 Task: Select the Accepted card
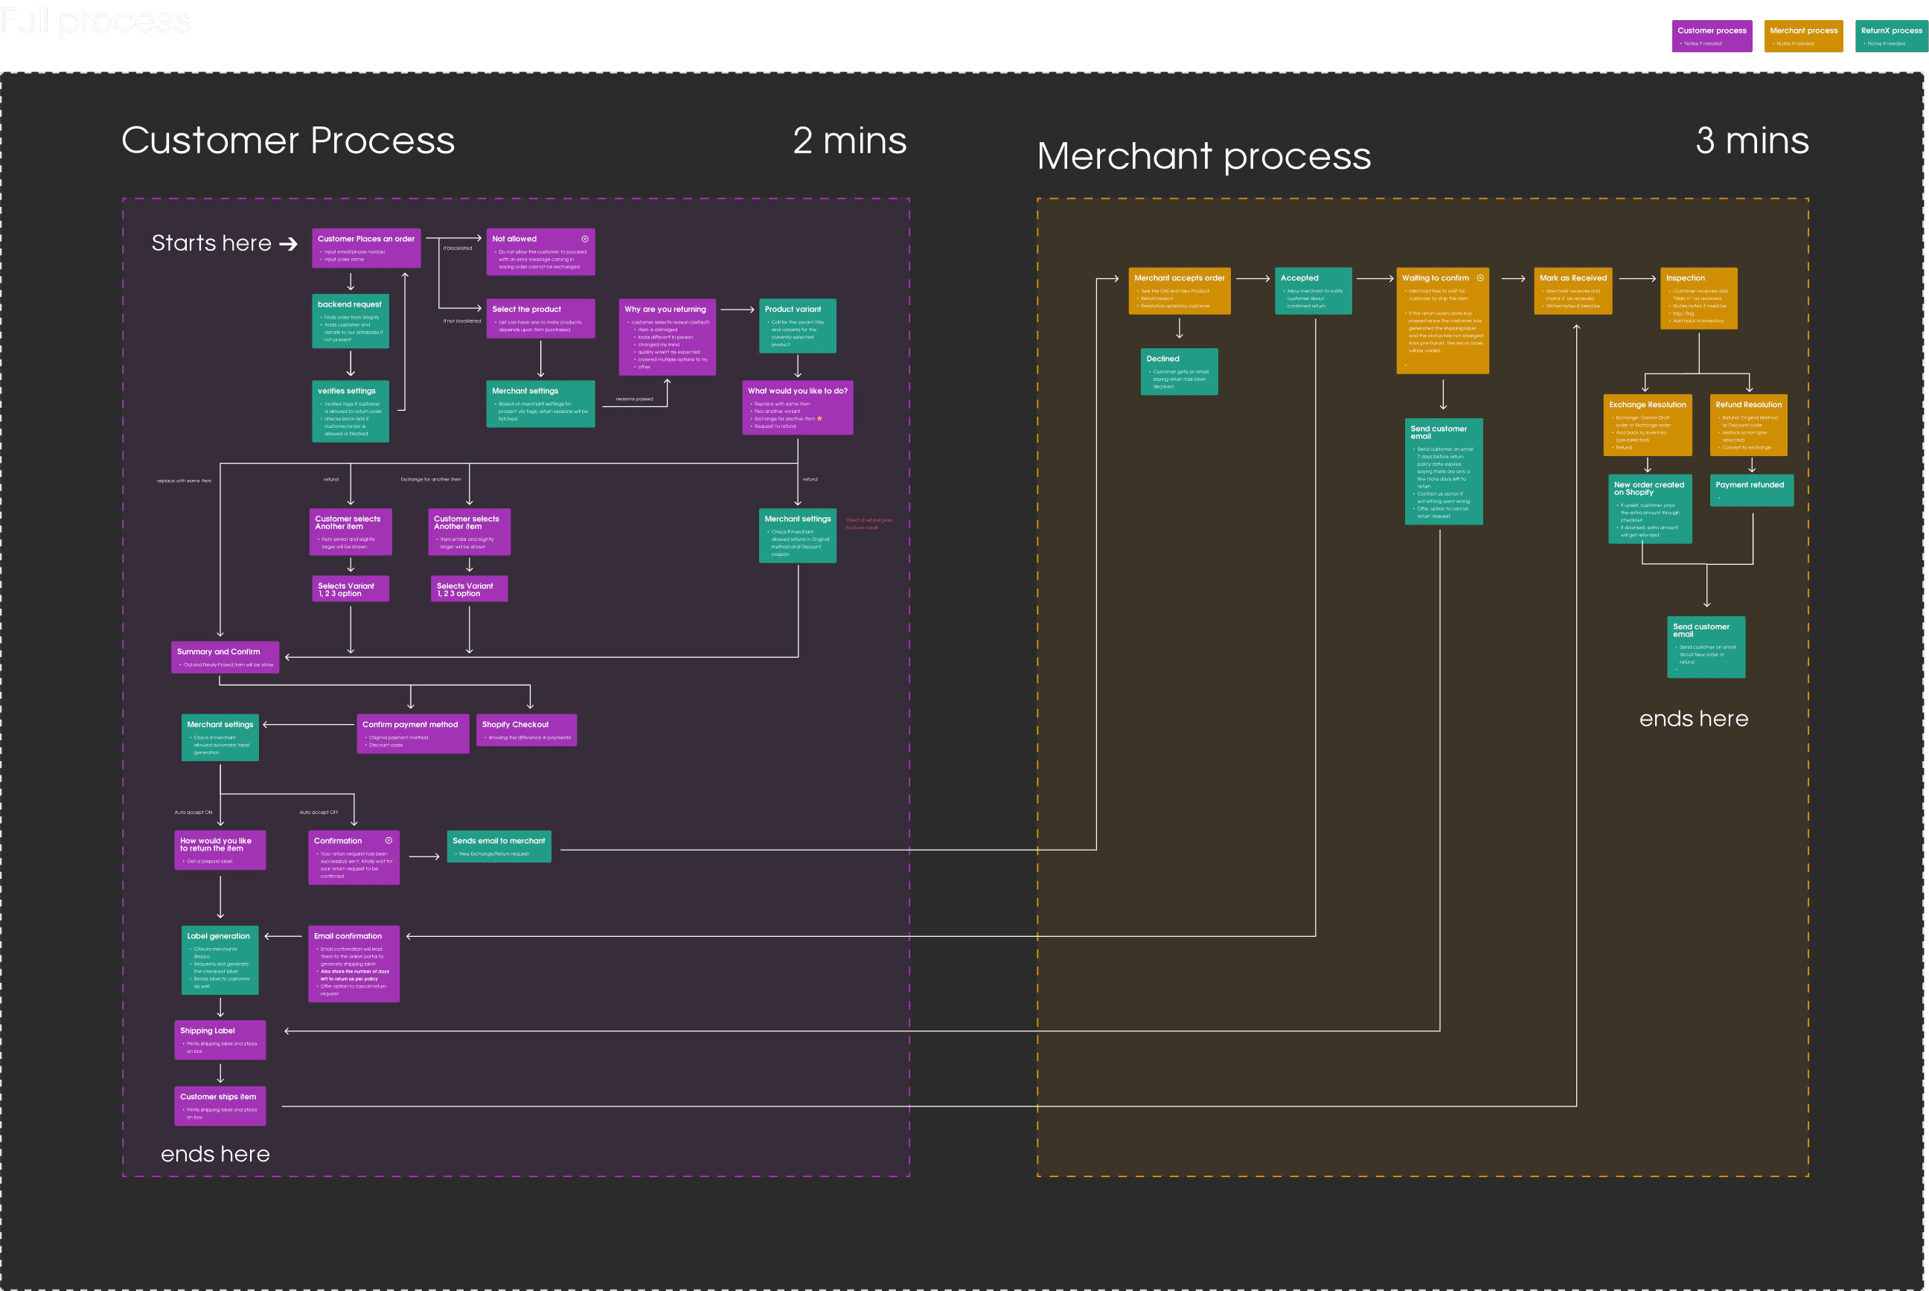[1314, 291]
